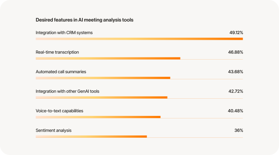Click the 'Integration with other GenAI tools' label
The image size is (279, 155).
point(67,91)
